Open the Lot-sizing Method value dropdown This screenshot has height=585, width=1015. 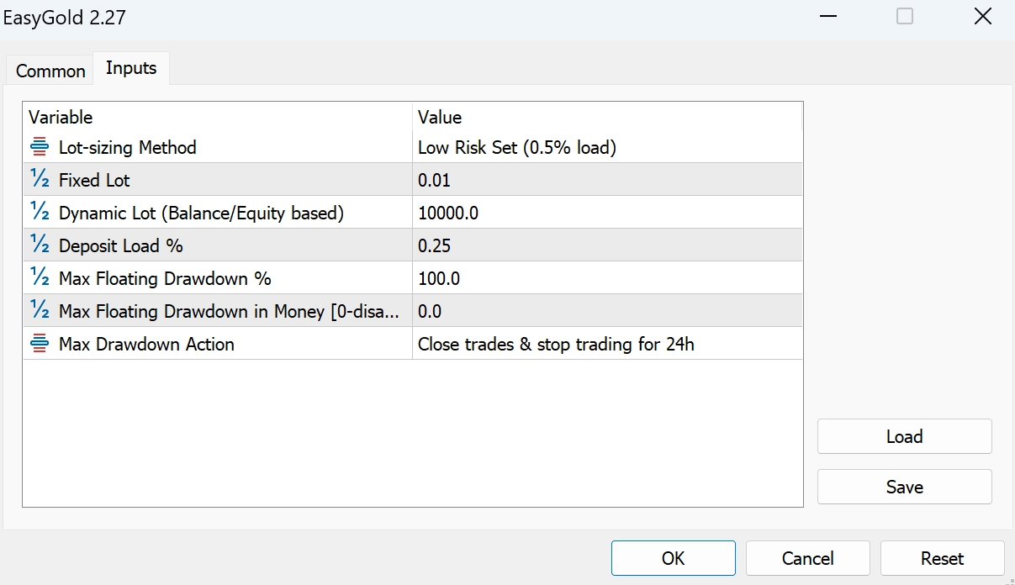[x=605, y=148]
